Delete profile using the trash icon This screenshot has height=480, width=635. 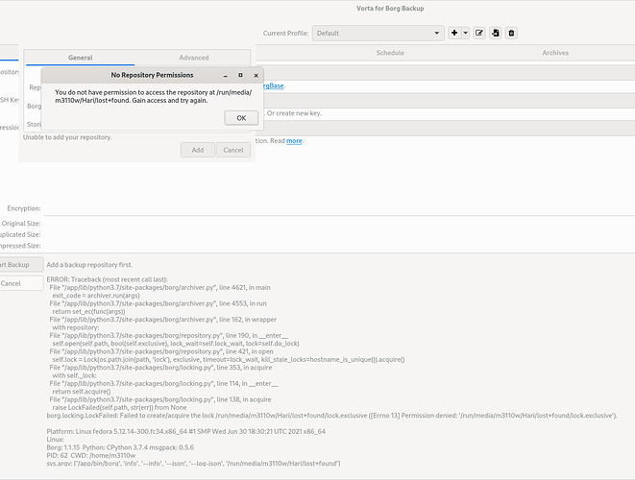click(511, 34)
